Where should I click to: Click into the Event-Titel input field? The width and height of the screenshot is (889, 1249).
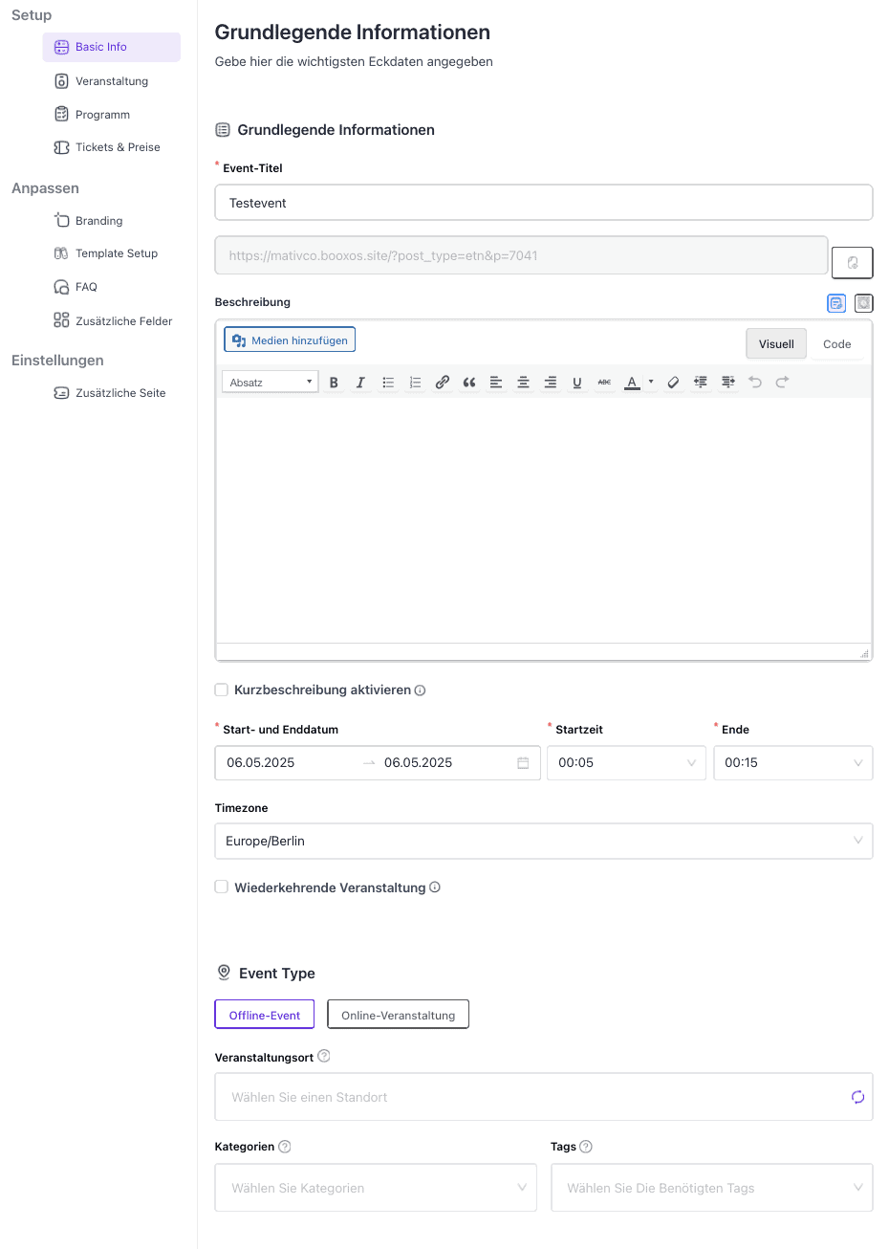pos(543,203)
